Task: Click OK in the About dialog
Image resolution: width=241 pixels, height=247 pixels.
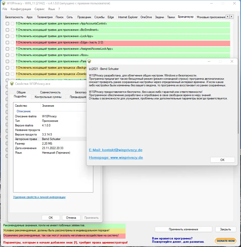Action: 222,160
